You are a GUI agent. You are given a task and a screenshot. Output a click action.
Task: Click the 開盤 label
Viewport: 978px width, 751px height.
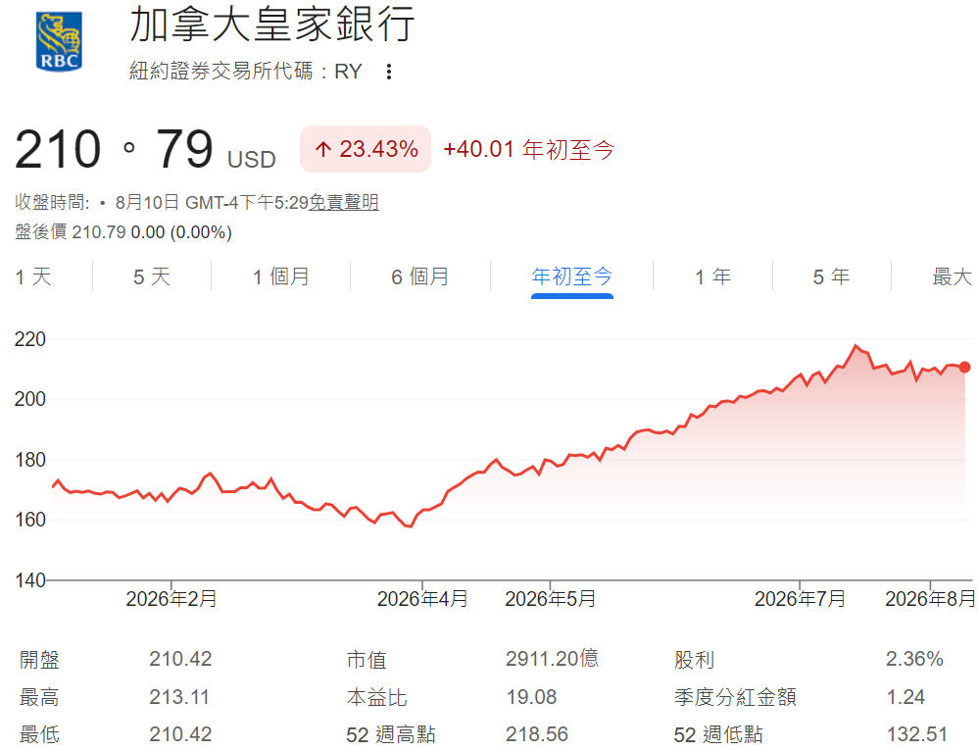[x=39, y=659]
